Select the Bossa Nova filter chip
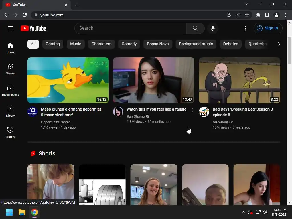 [x=158, y=44]
